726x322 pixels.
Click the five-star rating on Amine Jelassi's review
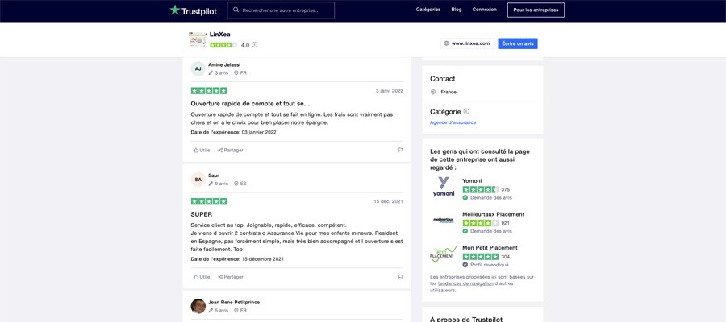click(x=209, y=90)
